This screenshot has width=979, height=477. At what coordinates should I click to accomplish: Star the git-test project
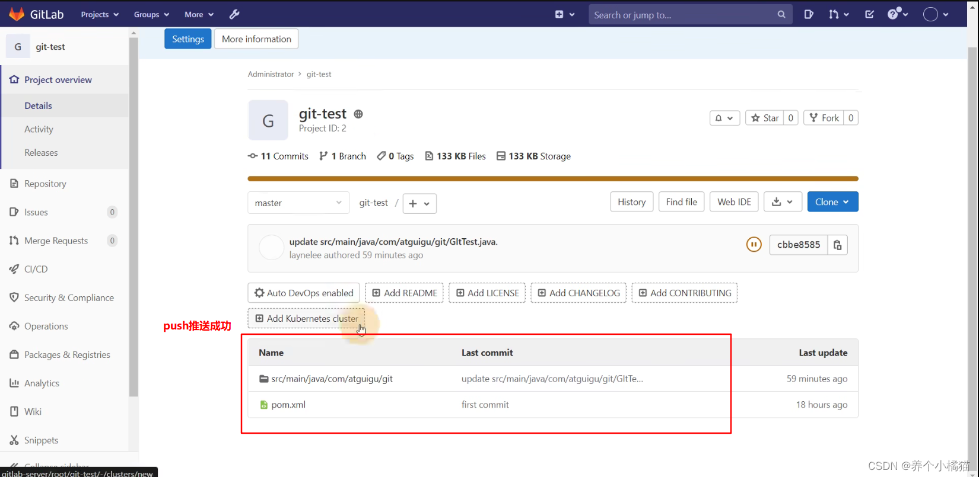click(765, 118)
